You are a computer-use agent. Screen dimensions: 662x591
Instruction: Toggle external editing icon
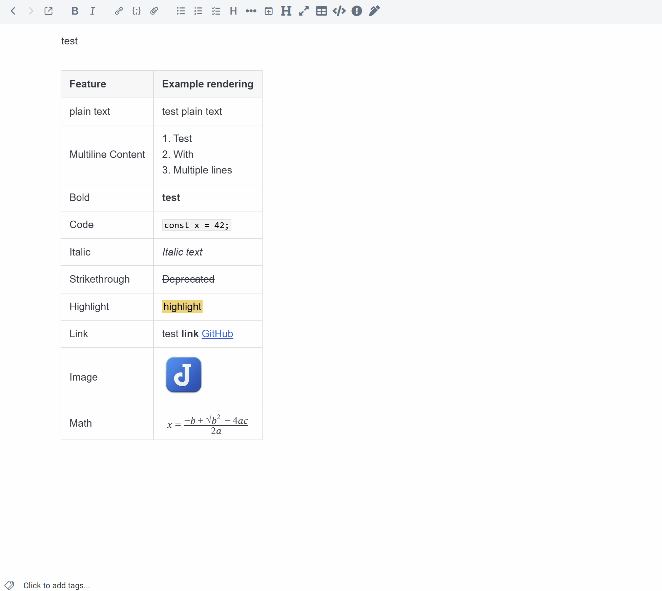[48, 11]
